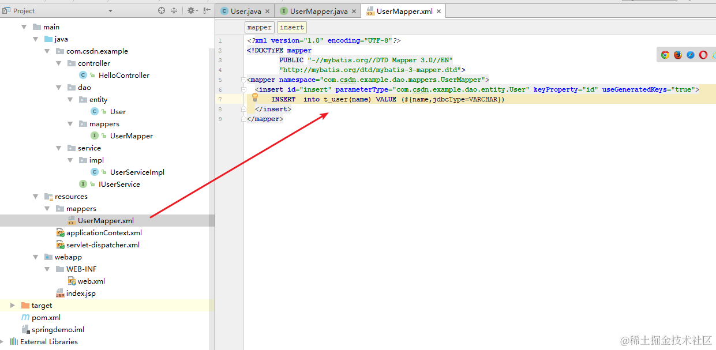Click Scroll from Source crosshair icon
Viewport: 716px width, 350px height.
[162, 10]
